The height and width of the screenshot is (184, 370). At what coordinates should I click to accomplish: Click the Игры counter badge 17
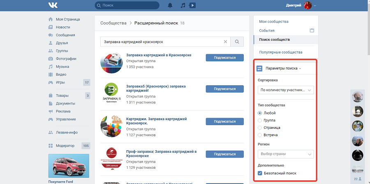pos(87,82)
